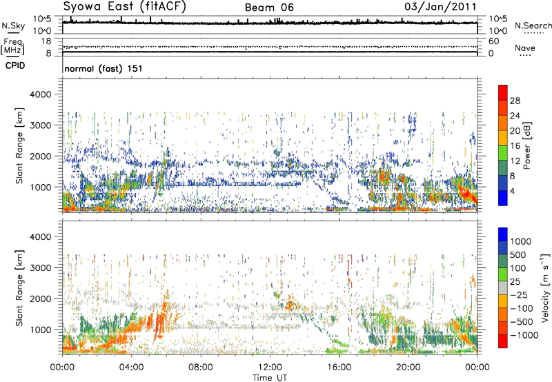
Task: Click the "normal (fast) 151" CPID text
Action: (x=103, y=68)
